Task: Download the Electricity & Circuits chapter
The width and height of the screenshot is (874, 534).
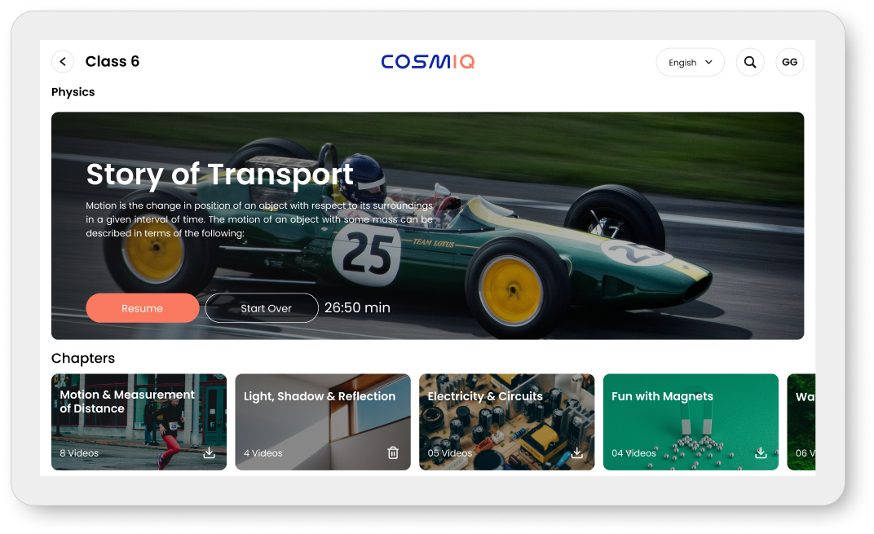Action: [577, 452]
